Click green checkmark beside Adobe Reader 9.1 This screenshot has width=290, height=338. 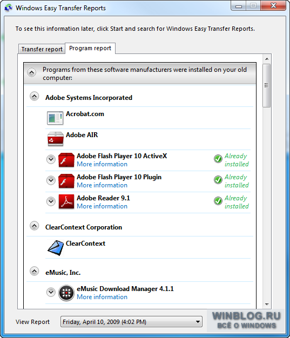[218, 201]
